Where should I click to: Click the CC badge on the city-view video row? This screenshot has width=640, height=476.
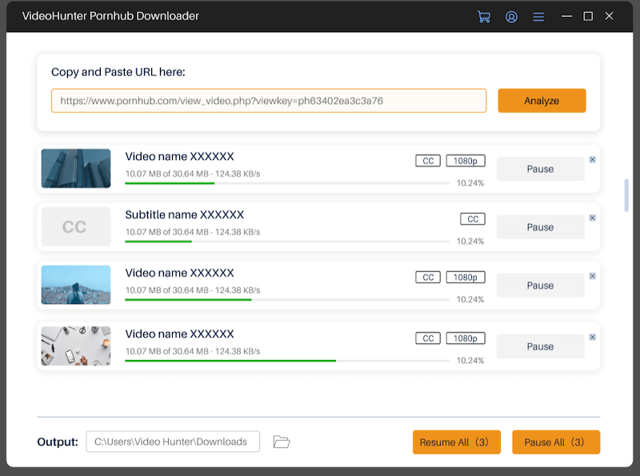point(428,277)
